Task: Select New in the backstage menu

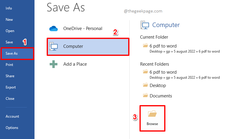Action: click(9, 20)
